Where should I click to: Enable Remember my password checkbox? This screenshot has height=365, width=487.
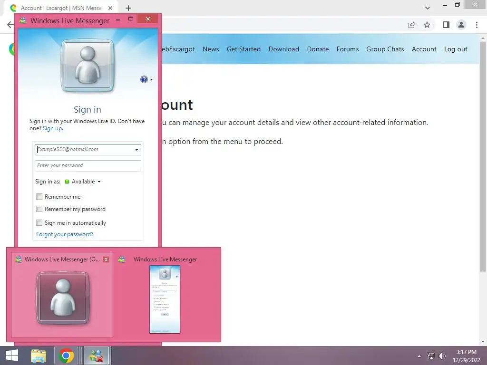(x=39, y=209)
